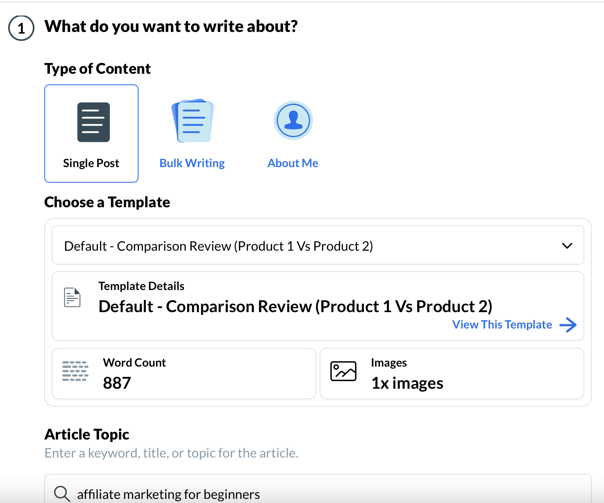Click the blue arrow beside View This Template

pos(568,325)
